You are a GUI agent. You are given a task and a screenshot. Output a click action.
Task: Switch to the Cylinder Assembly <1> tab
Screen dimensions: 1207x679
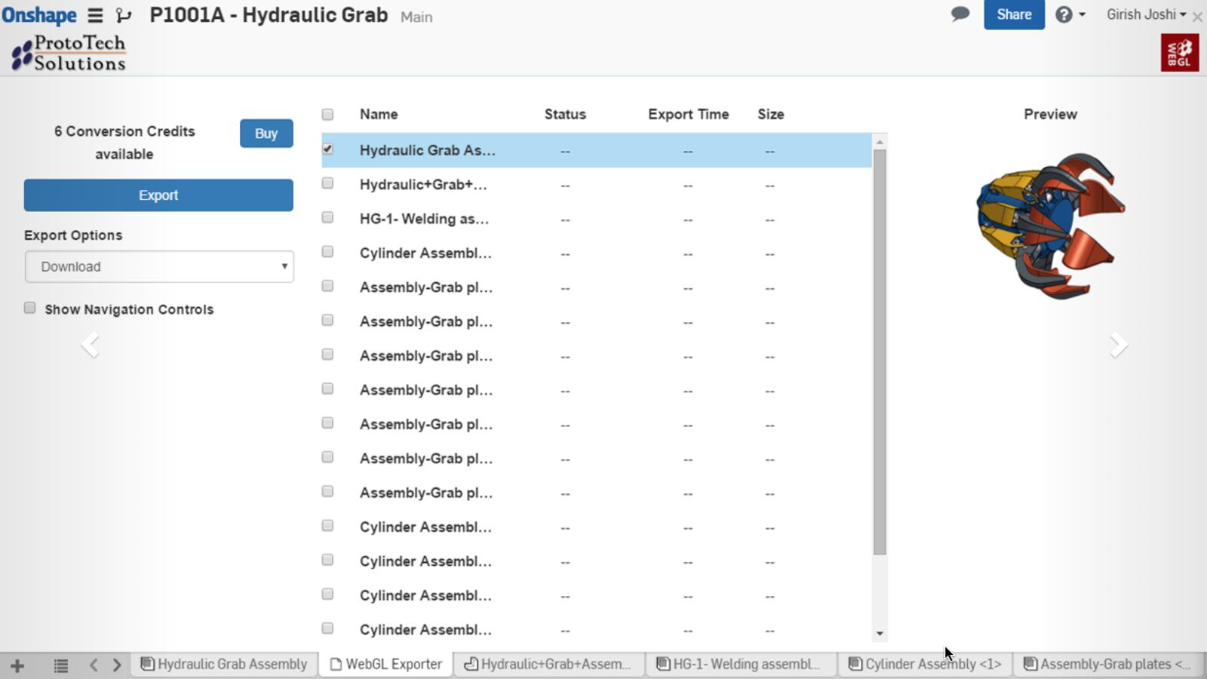click(x=925, y=665)
